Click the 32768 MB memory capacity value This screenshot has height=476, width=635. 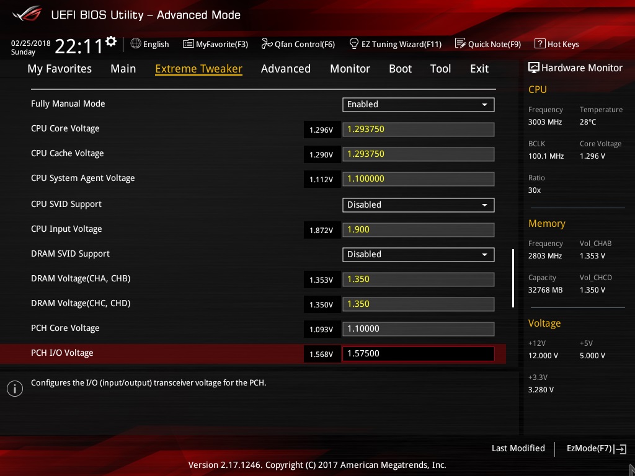pyautogui.click(x=546, y=290)
